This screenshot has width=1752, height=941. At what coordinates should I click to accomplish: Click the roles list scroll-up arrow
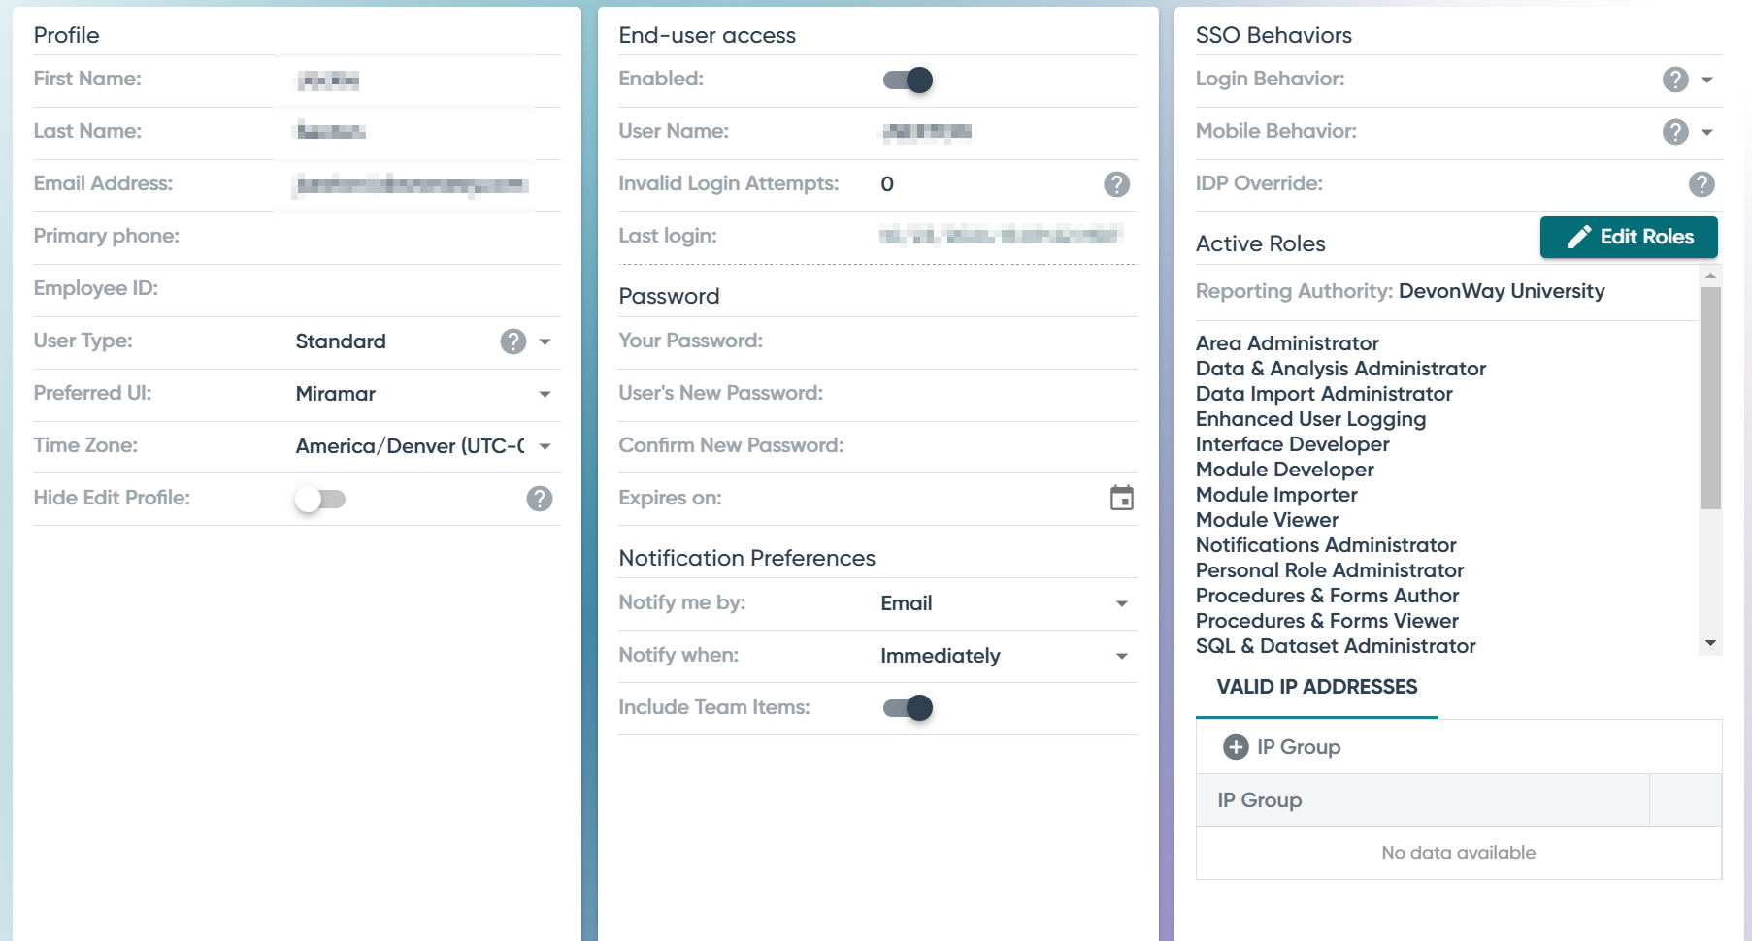click(1710, 276)
